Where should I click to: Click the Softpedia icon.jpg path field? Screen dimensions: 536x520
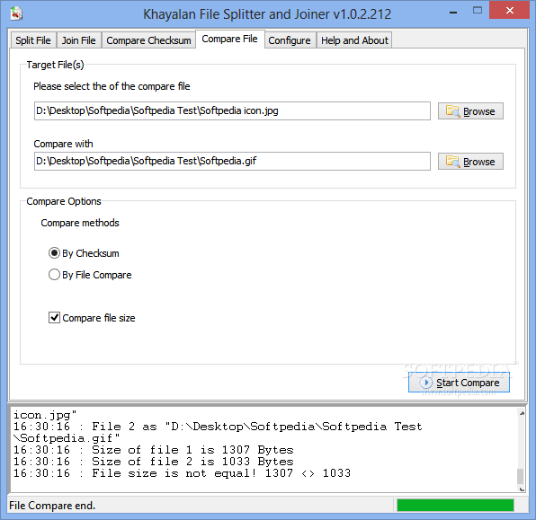pyautogui.click(x=232, y=110)
